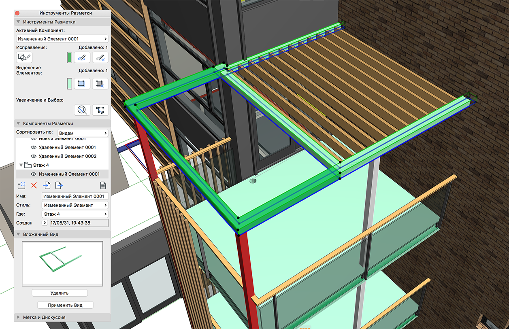Click the zoom to elements magnifier icon

click(x=82, y=110)
